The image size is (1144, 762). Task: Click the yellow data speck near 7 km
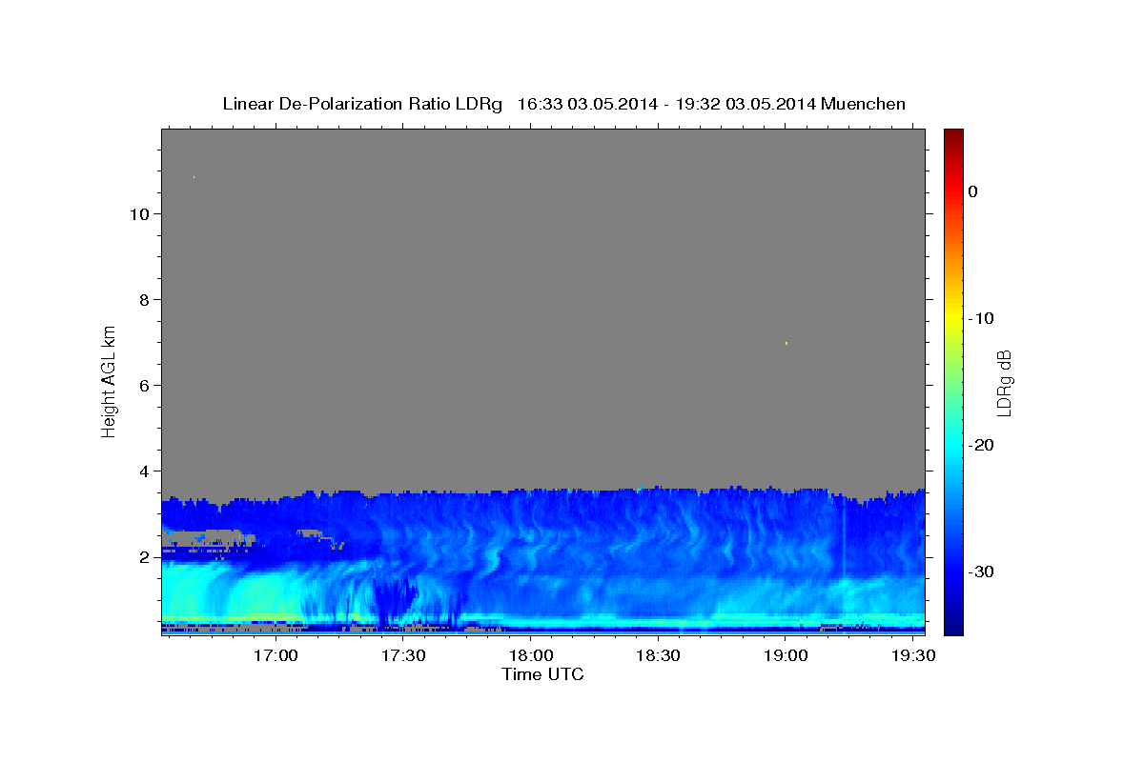coord(786,343)
